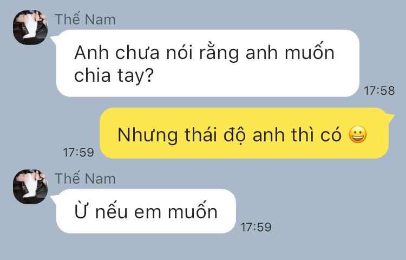Tap the message "Anh chưa nói rằng anh muốn chia tay?"
406x260 pixels.
coord(208,63)
